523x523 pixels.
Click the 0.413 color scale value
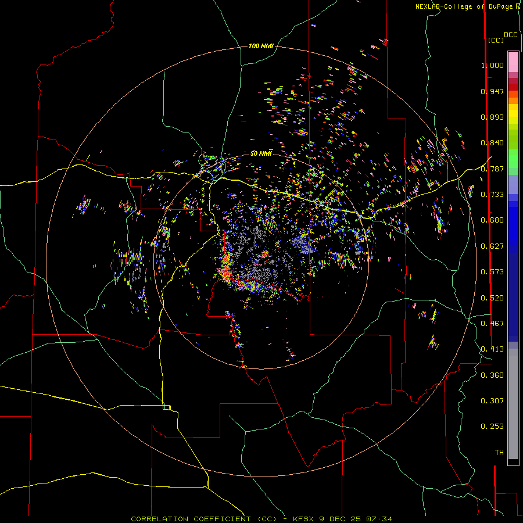[x=492, y=349]
